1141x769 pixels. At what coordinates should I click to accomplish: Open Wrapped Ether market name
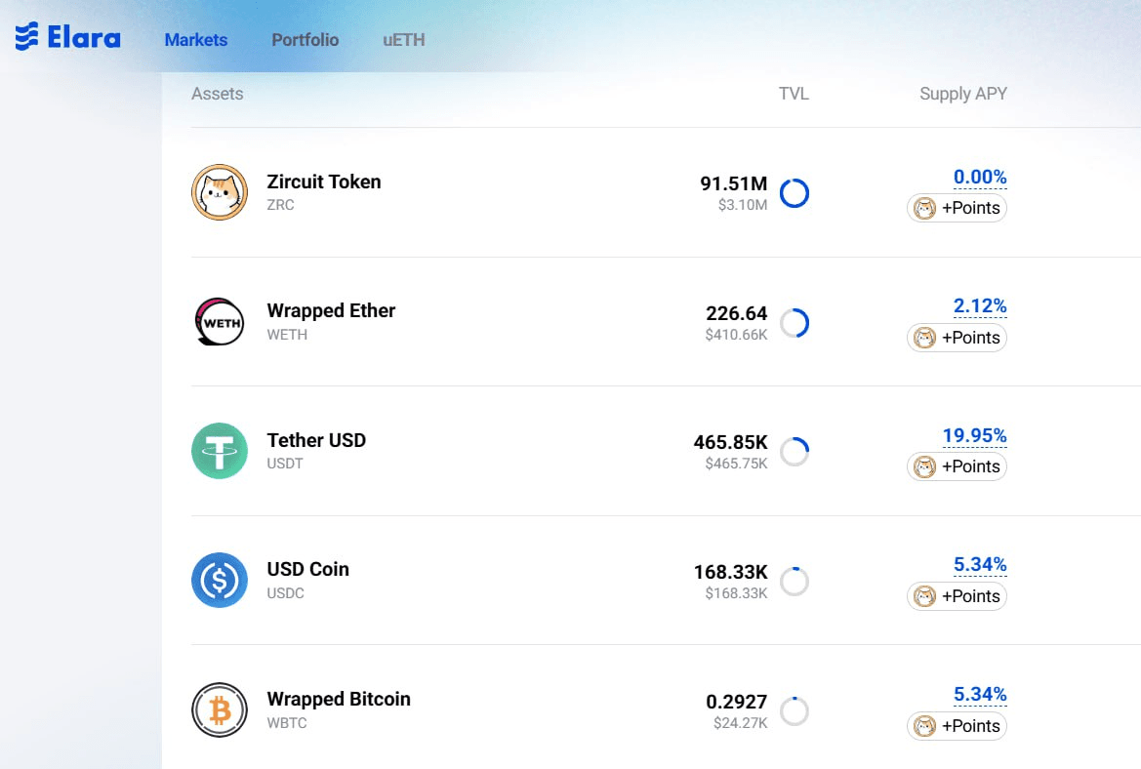point(331,311)
